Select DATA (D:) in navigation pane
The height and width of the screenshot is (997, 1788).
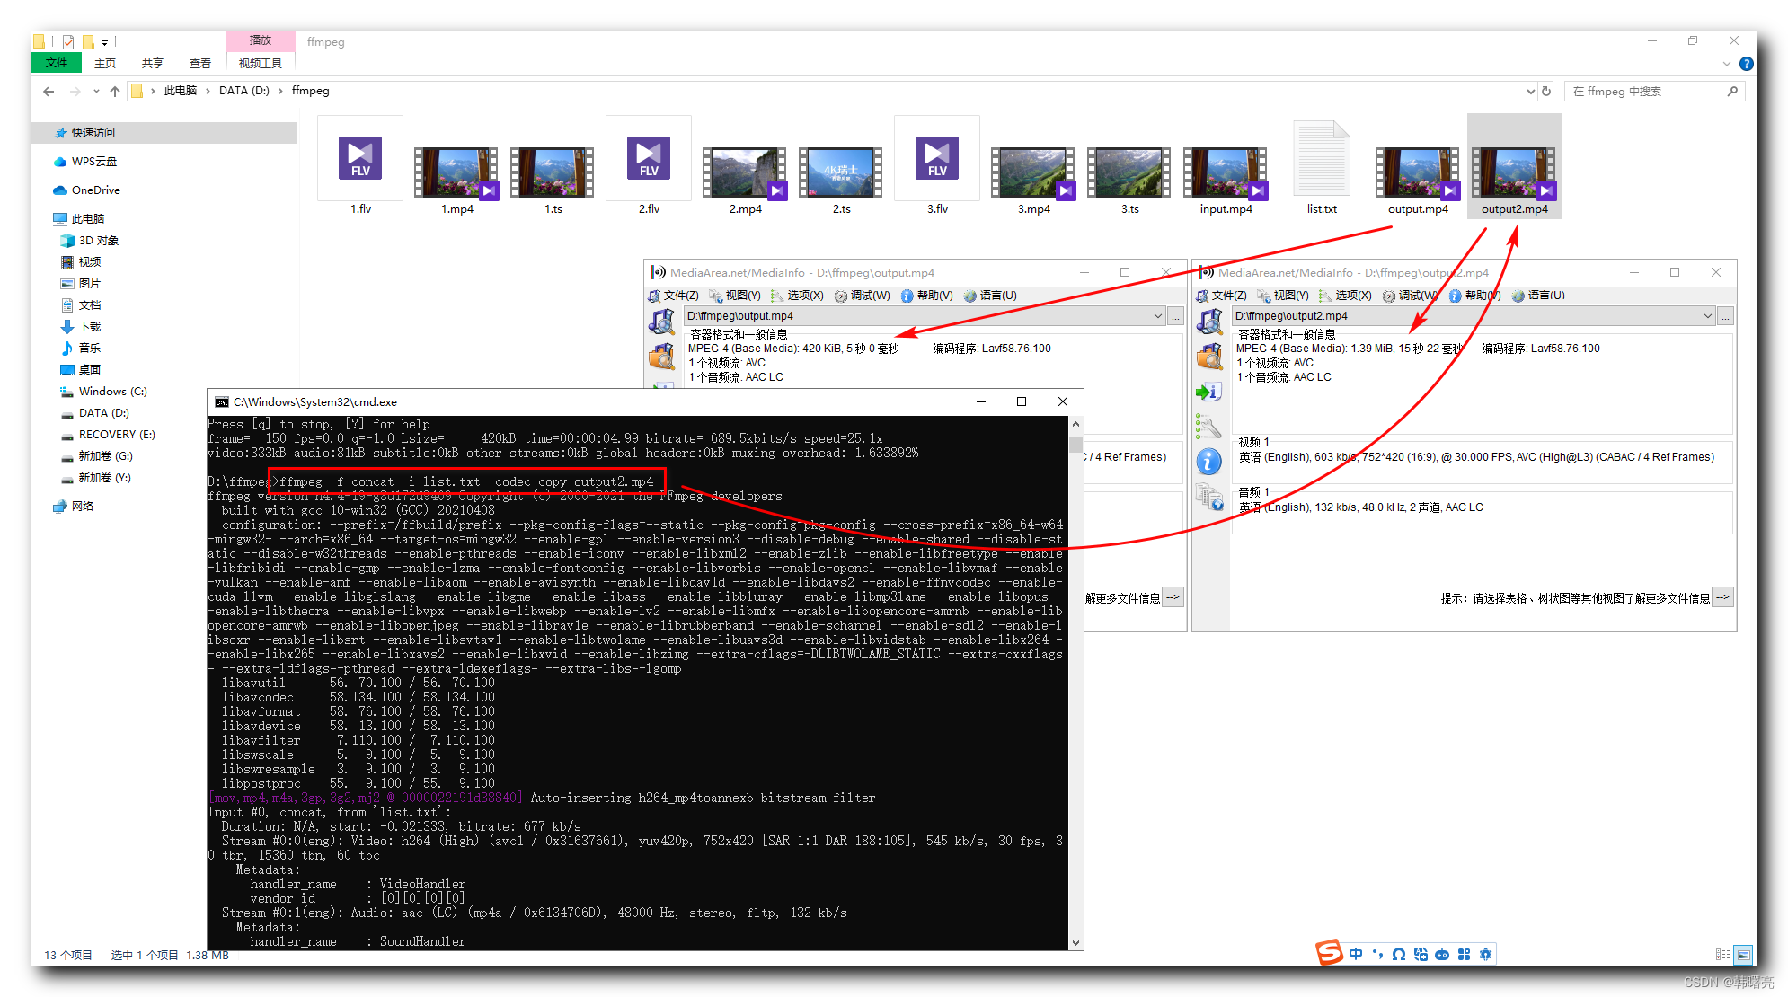click(x=103, y=413)
